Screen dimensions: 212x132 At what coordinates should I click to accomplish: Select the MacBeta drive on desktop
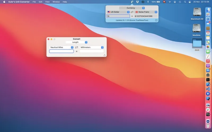tap(196, 30)
